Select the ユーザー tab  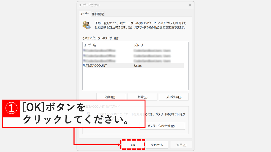coord(84,14)
